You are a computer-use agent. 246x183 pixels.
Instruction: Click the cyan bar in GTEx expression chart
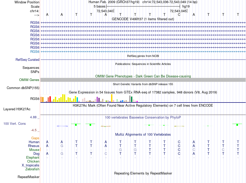coord(77,100)
